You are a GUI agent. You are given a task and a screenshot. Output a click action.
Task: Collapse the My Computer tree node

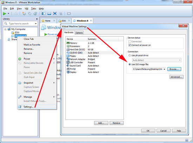[x=5, y=29]
